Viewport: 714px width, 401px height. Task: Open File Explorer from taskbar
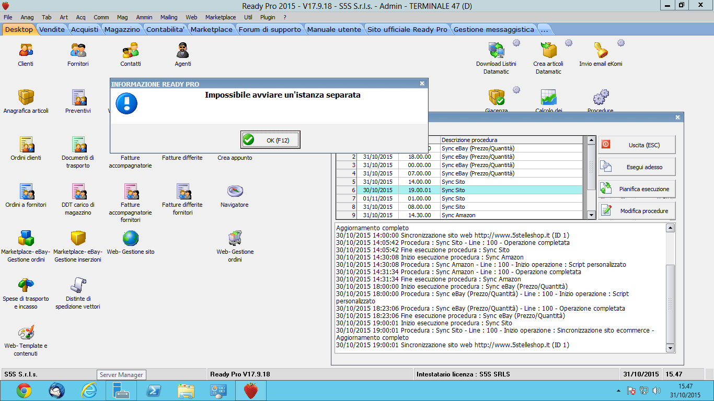[x=186, y=391]
